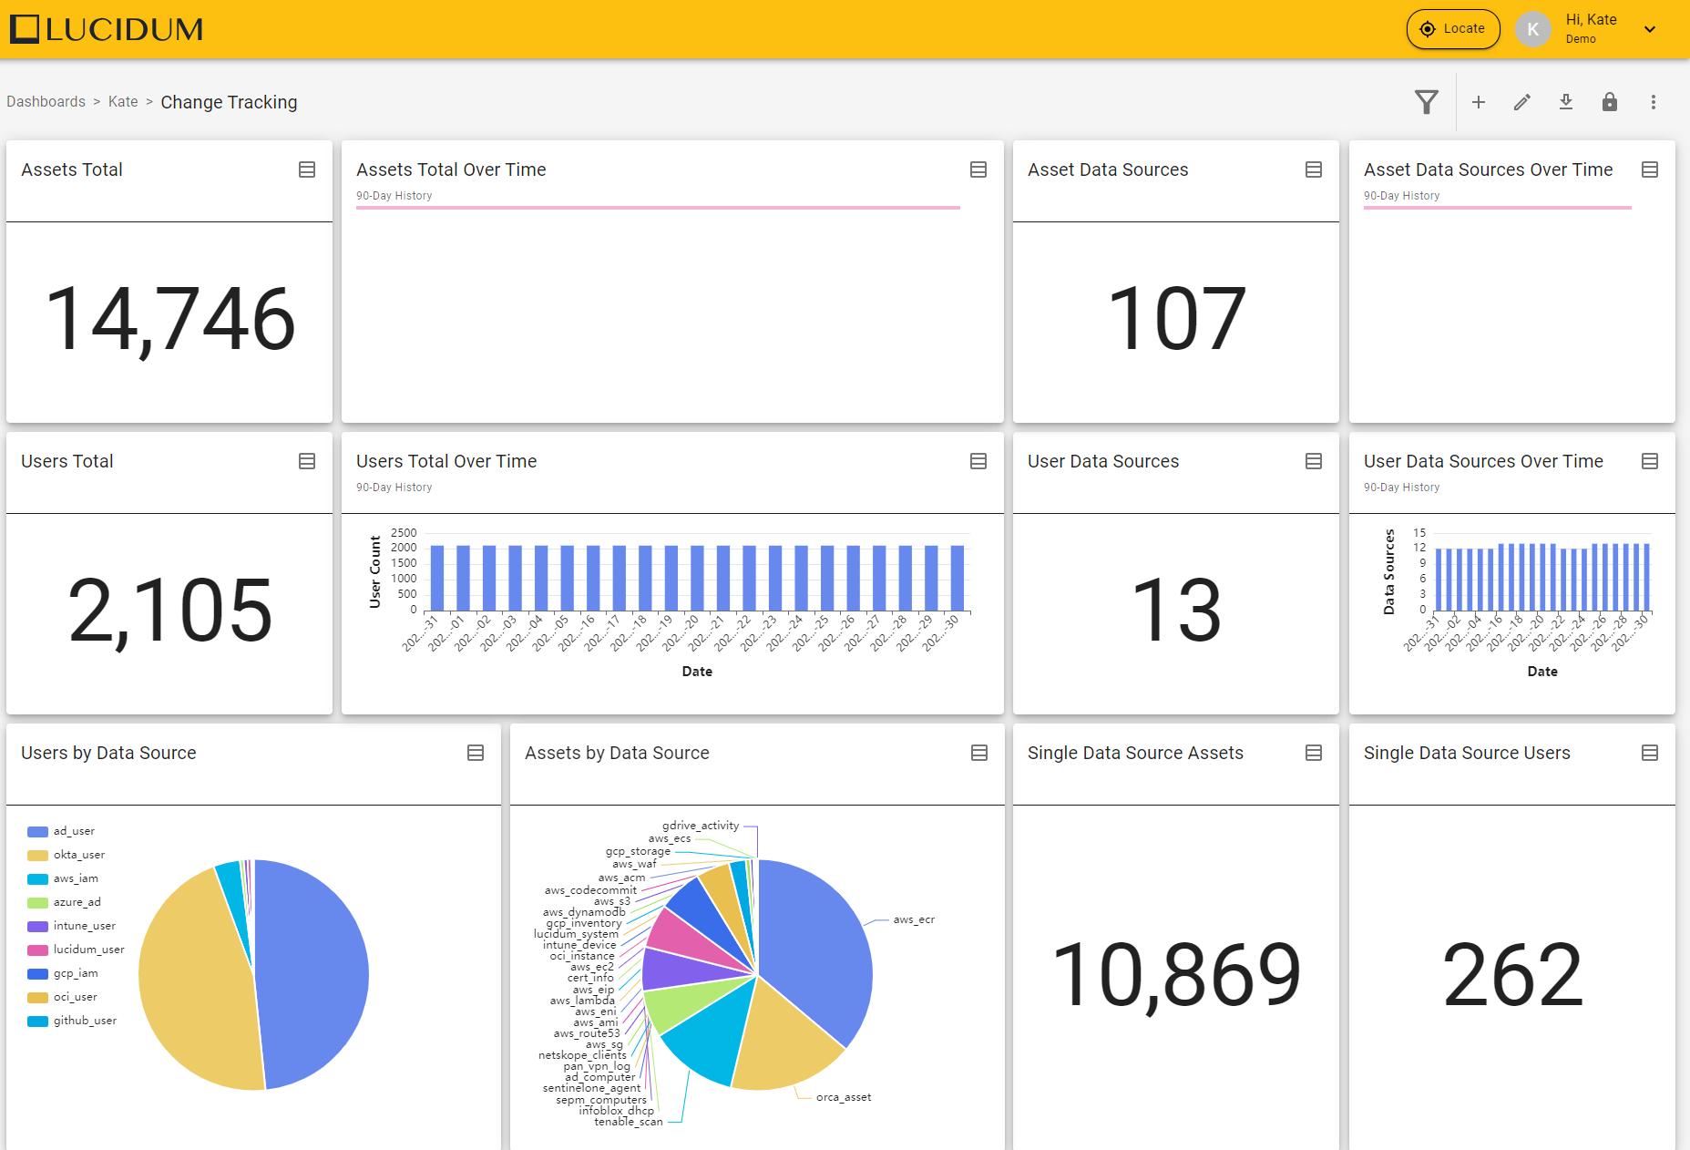Click the aws_ecr pie chart label

point(914,919)
